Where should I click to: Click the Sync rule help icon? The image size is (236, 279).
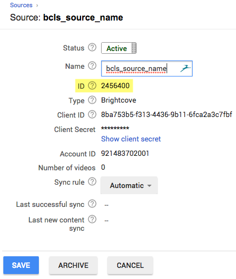(x=92, y=181)
